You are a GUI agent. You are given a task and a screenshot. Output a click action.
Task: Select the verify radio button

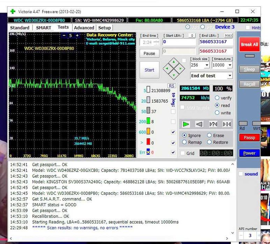(x=217, y=98)
